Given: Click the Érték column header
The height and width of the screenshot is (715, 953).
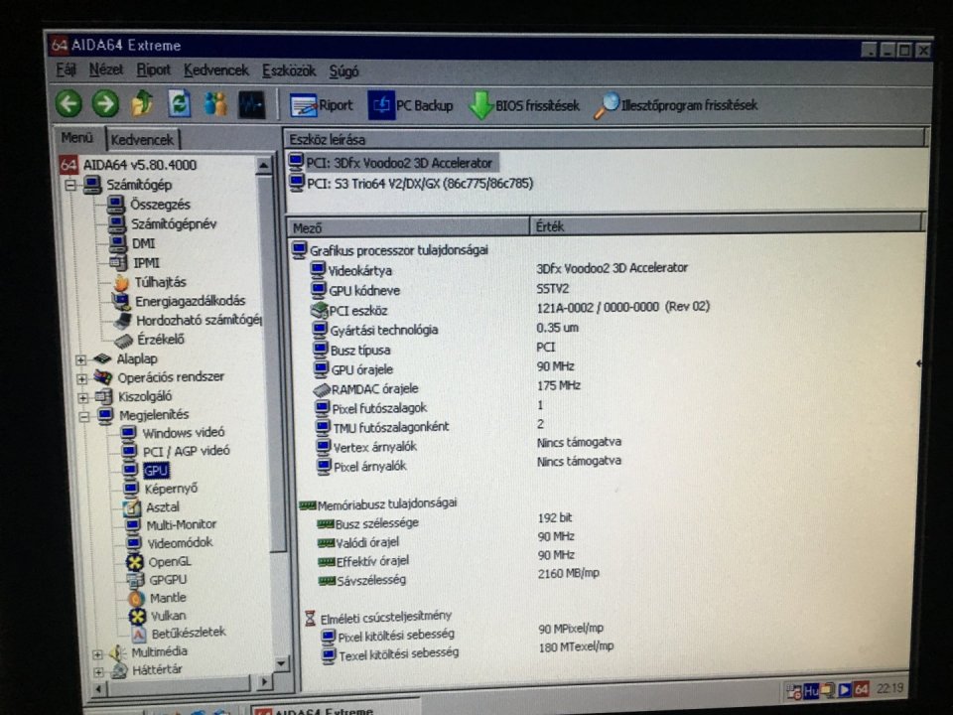Looking at the screenshot, I should (727, 226).
